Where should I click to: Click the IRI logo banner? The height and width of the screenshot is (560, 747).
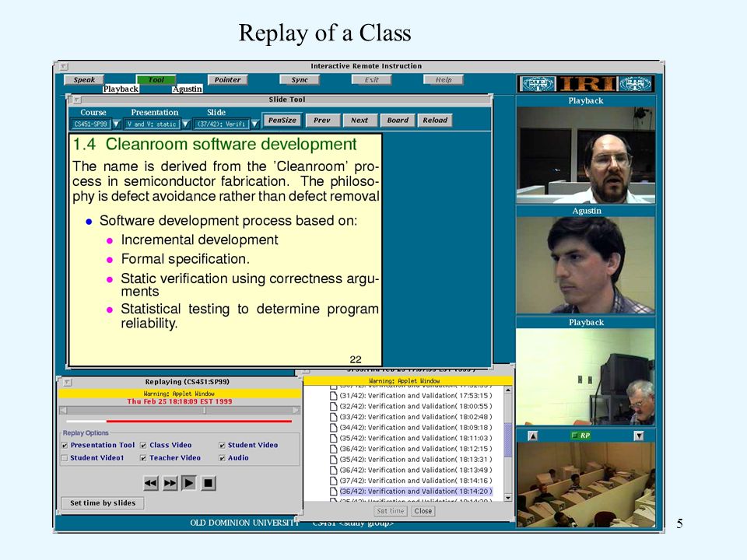(585, 84)
